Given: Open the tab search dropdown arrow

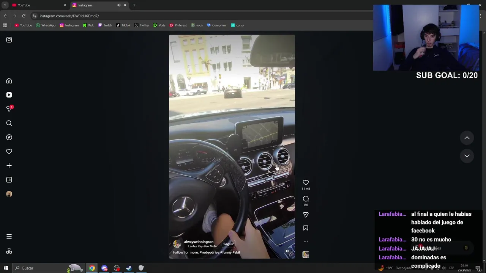Looking at the screenshot, I should coord(5,5).
